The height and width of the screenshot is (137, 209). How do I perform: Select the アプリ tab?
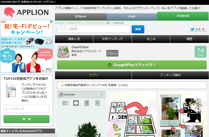93,75
